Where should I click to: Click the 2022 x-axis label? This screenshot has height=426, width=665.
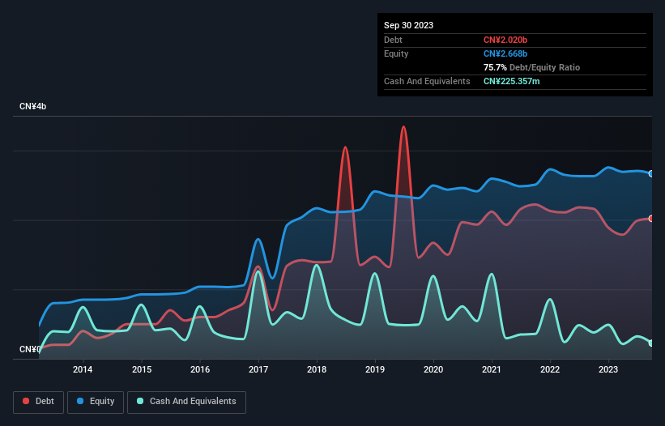[x=550, y=369]
